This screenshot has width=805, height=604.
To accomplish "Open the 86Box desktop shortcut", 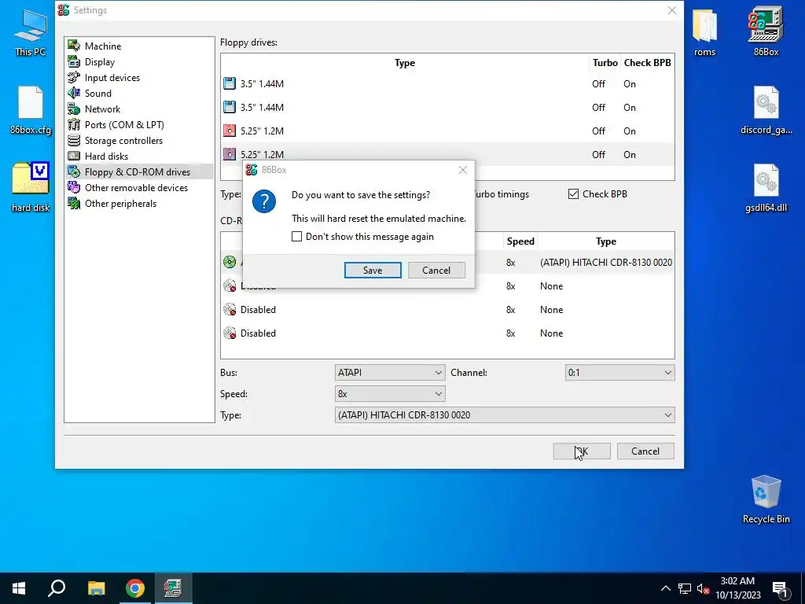I will [766, 31].
